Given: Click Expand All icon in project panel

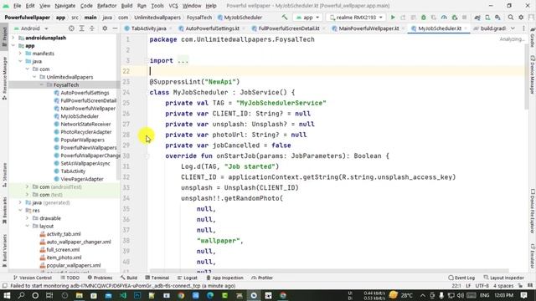Looking at the screenshot, I should pyautogui.click(x=82, y=28).
